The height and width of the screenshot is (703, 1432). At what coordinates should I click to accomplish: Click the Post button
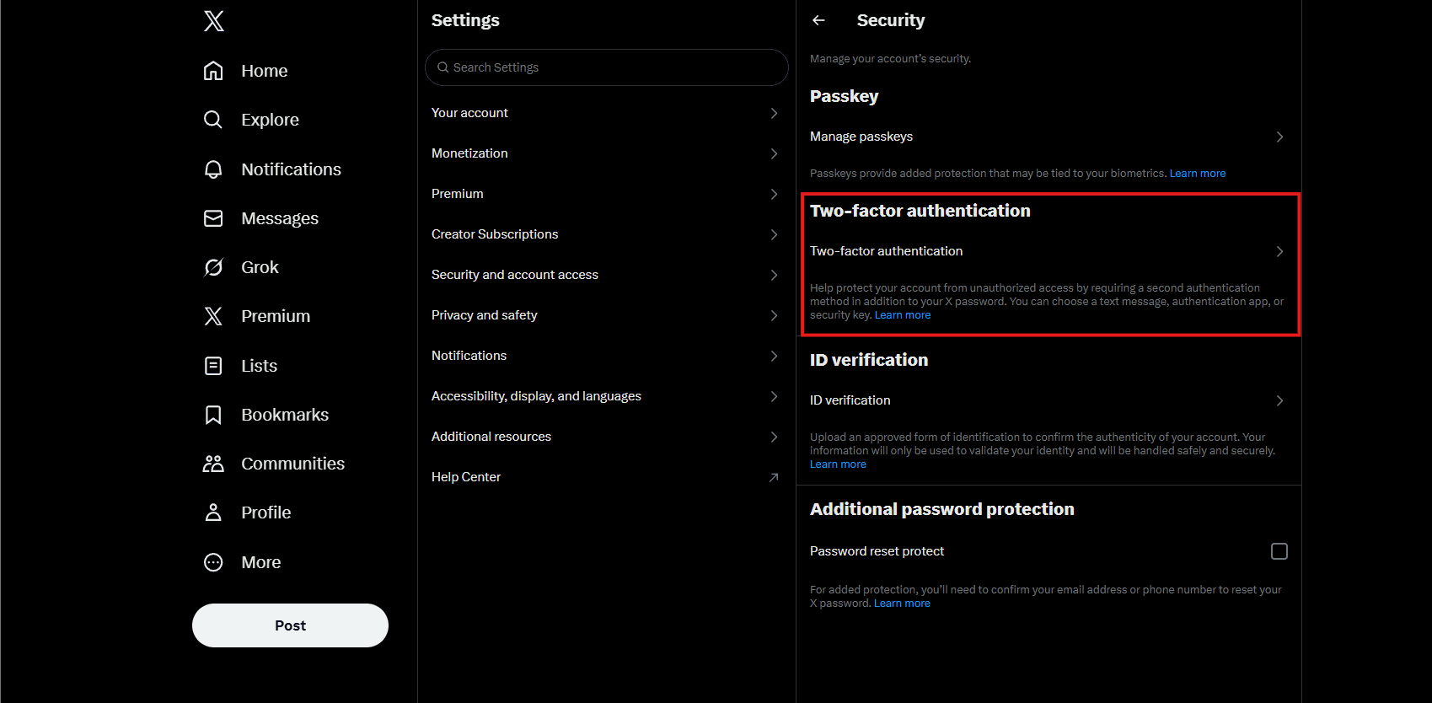[290, 625]
